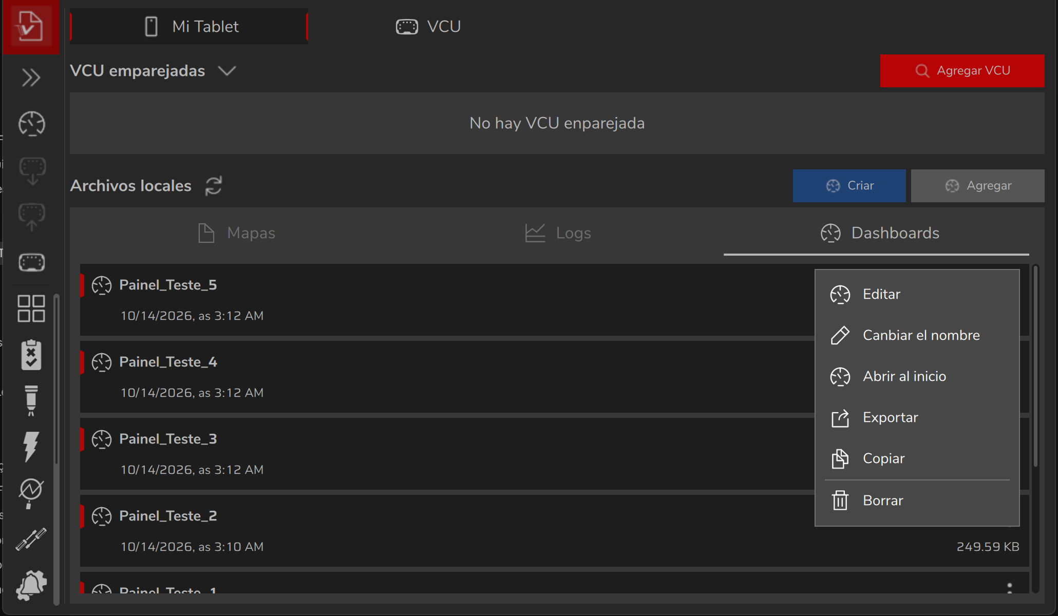Open the dashboard gauge icon in sidebar
Image resolution: width=1058 pixels, height=616 pixels.
[32, 124]
